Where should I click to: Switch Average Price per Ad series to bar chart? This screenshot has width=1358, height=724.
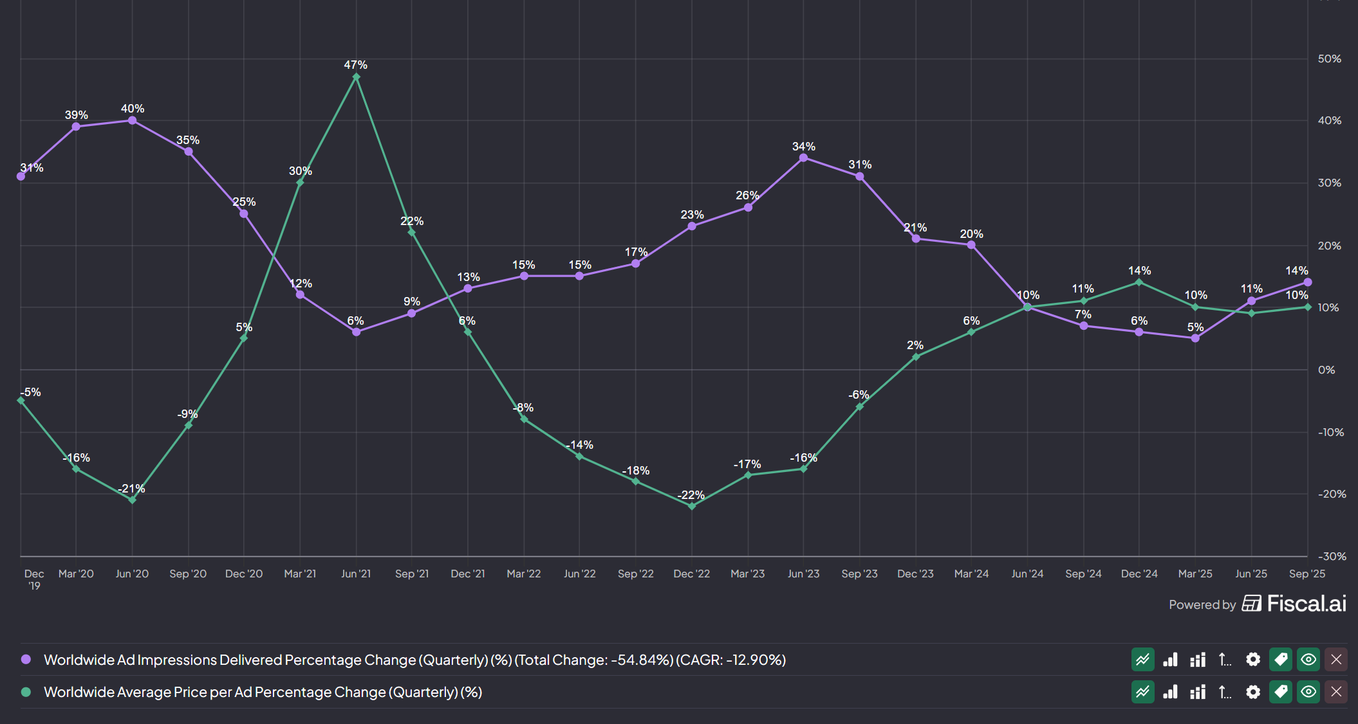click(x=1170, y=692)
